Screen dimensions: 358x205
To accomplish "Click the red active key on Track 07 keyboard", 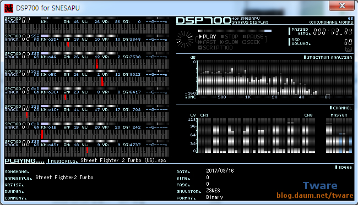I will tap(42, 134).
